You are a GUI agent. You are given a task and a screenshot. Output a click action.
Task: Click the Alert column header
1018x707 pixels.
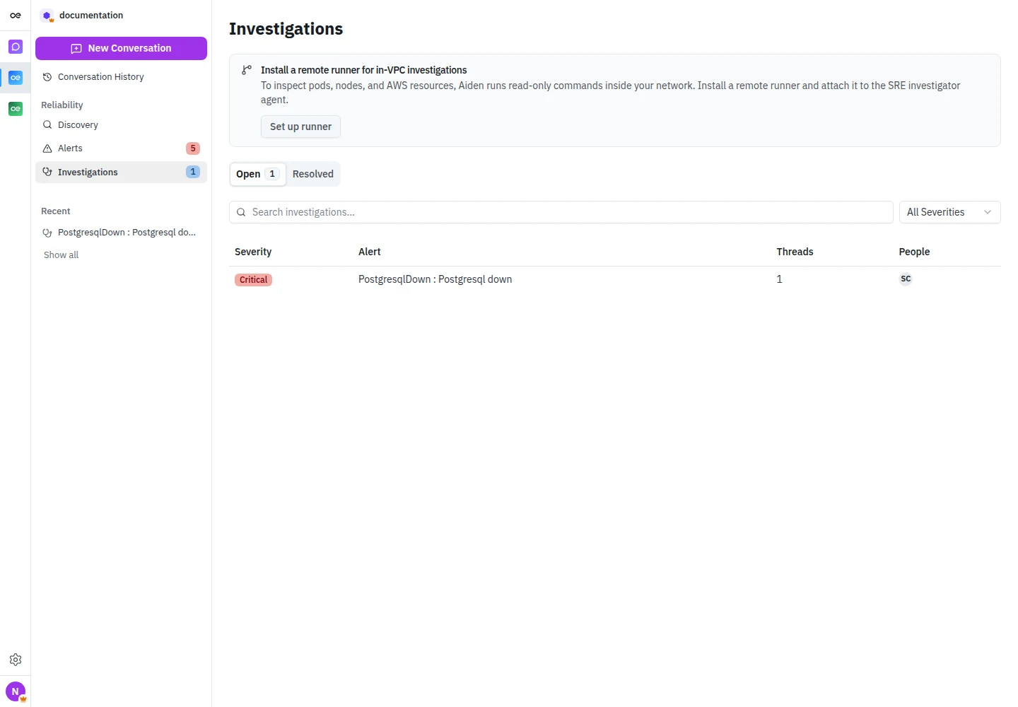[369, 252]
